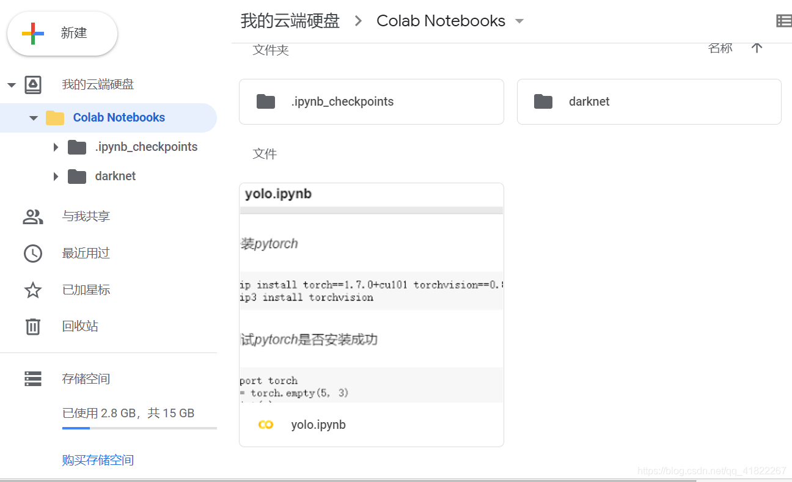Select 我的云端硬盘 in the sidebar
This screenshot has height=482, width=792.
pyautogui.click(x=98, y=85)
